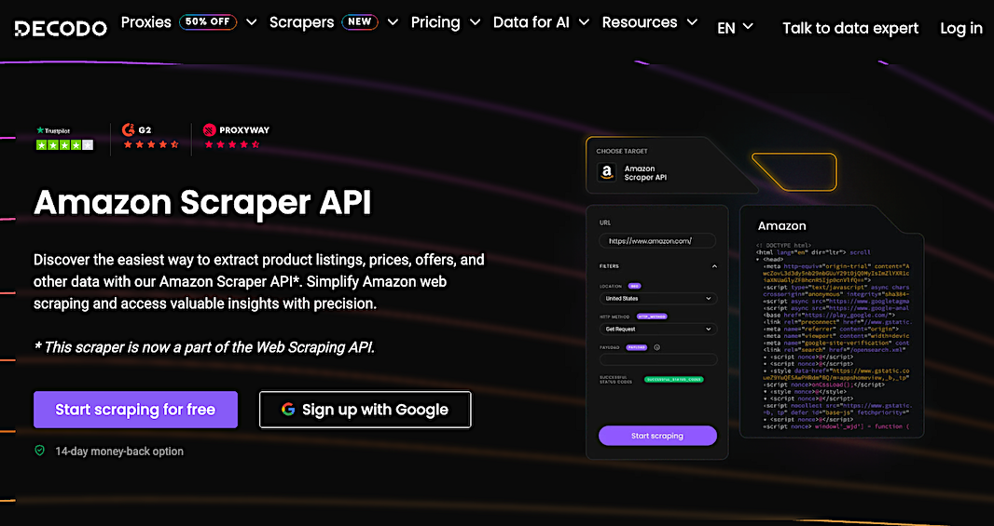This screenshot has height=526, width=994.
Task: Click the Google logo icon
Action: click(x=288, y=410)
